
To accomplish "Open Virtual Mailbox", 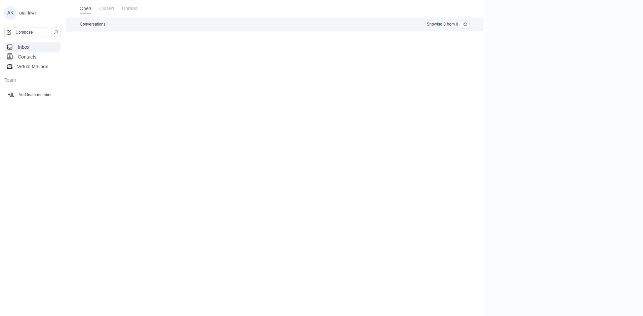I will (32, 67).
